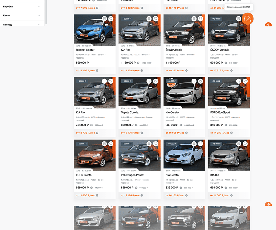This screenshot has width=276, height=230.
Task: Open the FORD EcoSport listing title
Action: pyautogui.click(x=220, y=112)
